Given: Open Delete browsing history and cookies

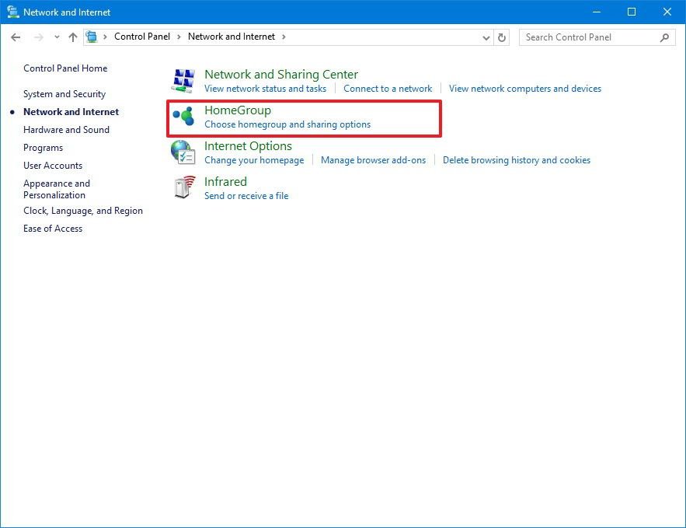Looking at the screenshot, I should coord(517,160).
